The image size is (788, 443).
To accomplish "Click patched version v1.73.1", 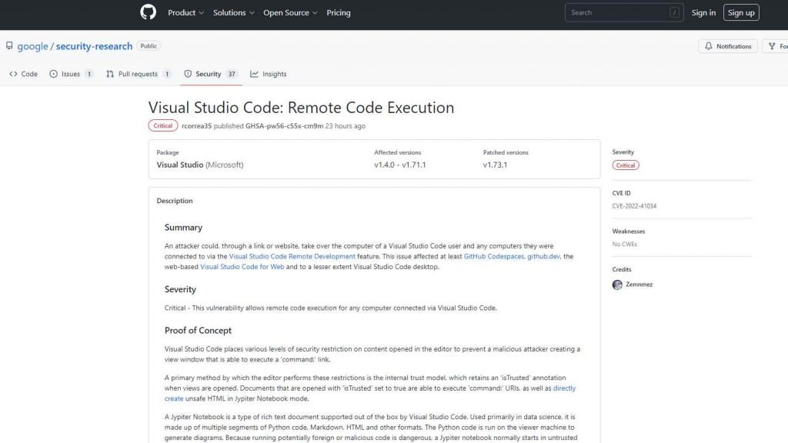I will tap(495, 165).
